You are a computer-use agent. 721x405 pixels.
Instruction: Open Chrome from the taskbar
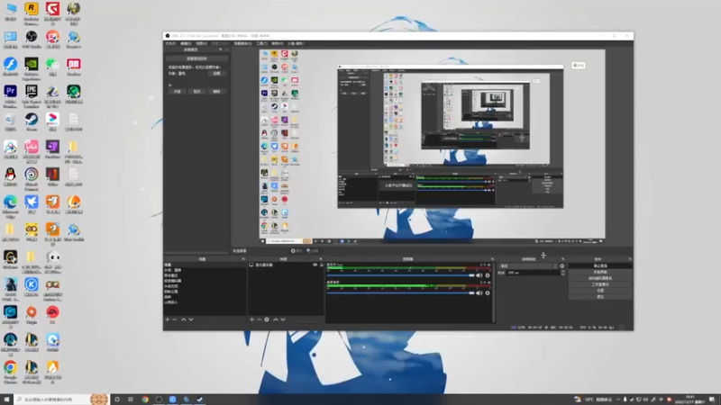145,400
